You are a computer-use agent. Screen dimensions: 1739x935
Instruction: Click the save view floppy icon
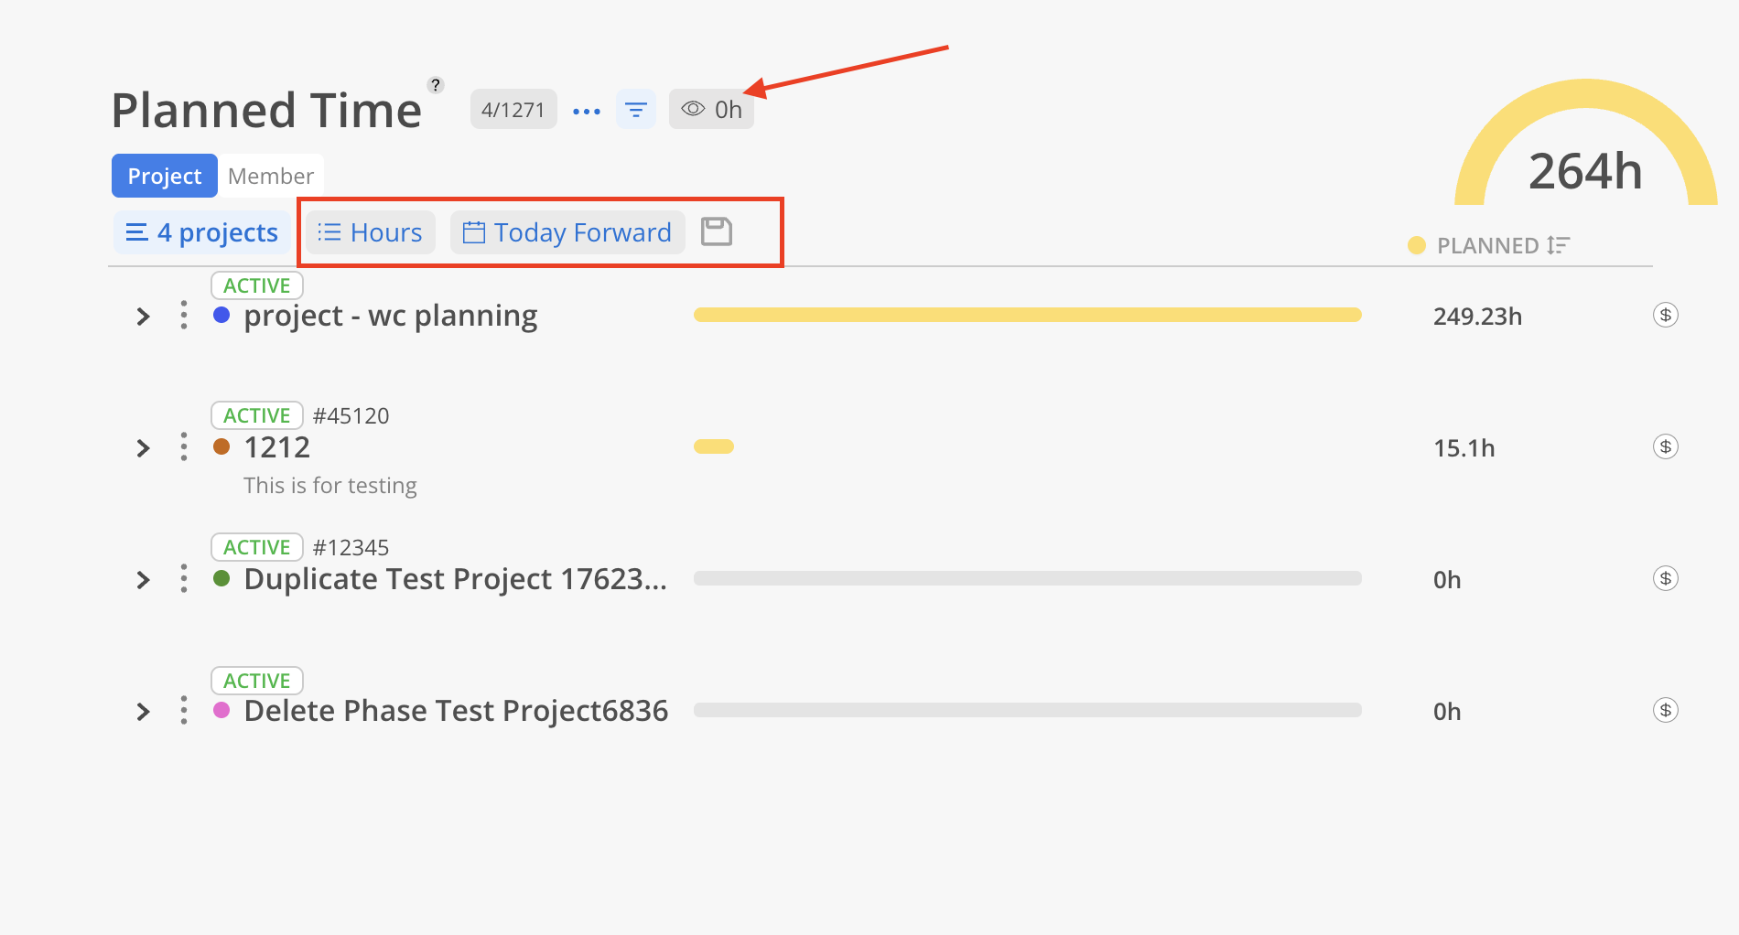[x=716, y=231]
